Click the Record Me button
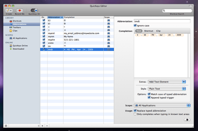 19,10
